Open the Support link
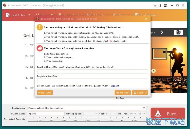190x129 pixels. [115, 86]
